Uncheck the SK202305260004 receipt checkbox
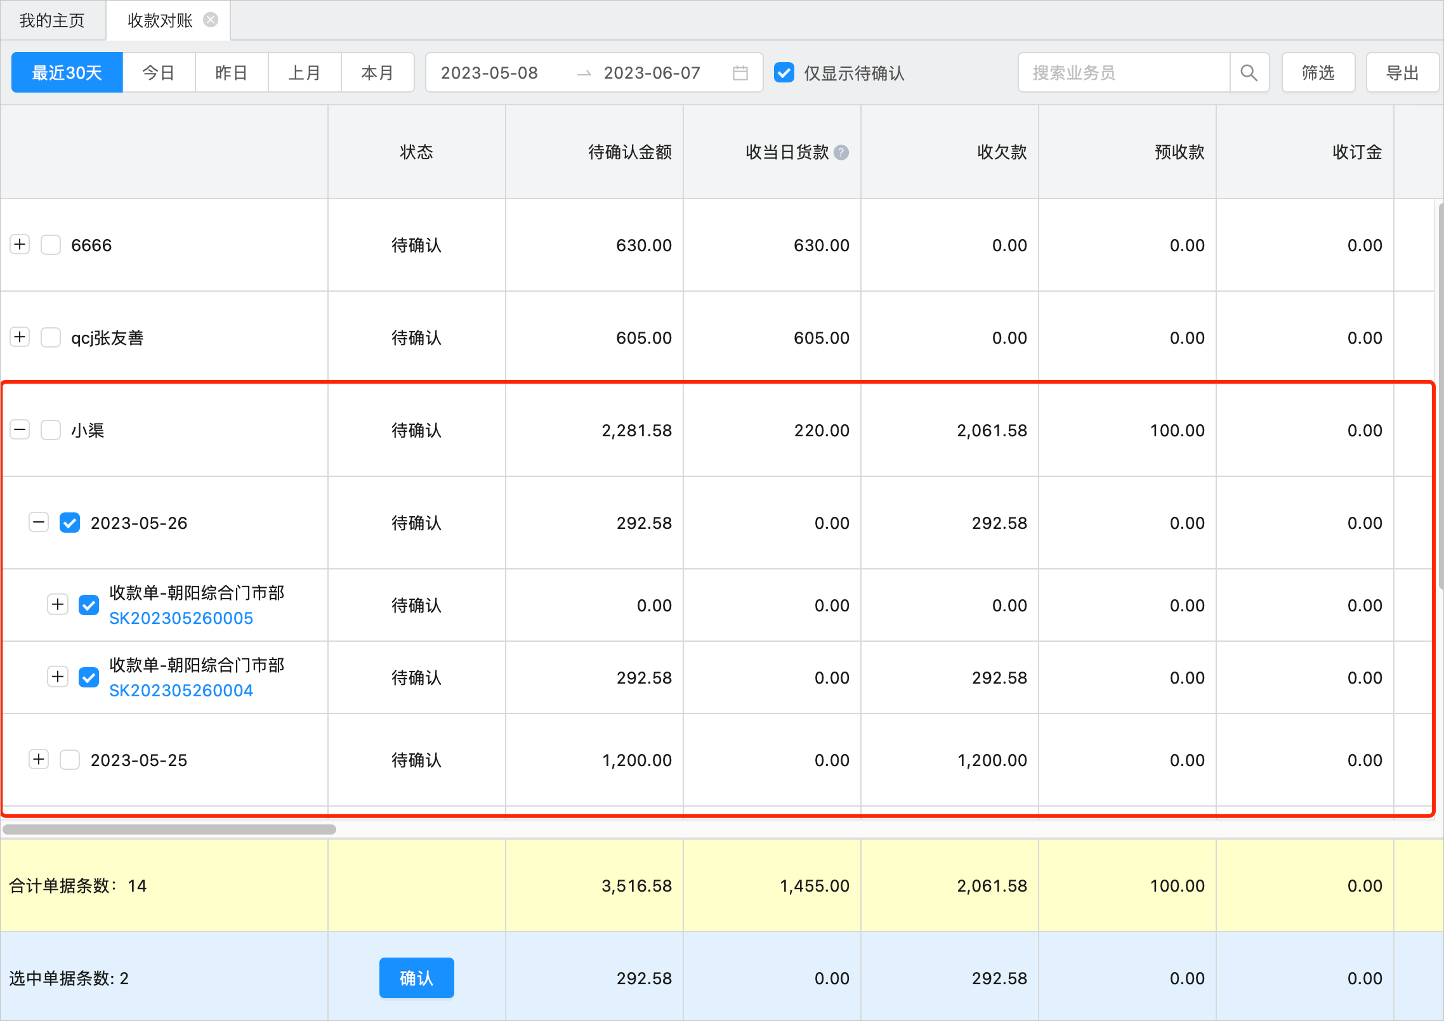The height and width of the screenshot is (1021, 1444). pyautogui.click(x=89, y=677)
